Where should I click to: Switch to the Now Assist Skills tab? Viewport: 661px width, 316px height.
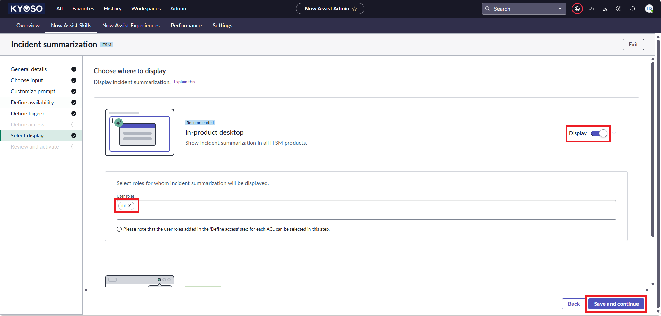click(x=71, y=26)
